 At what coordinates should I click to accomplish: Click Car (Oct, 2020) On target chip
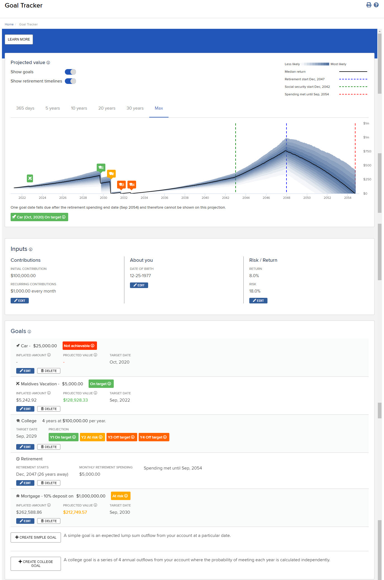coord(39,217)
